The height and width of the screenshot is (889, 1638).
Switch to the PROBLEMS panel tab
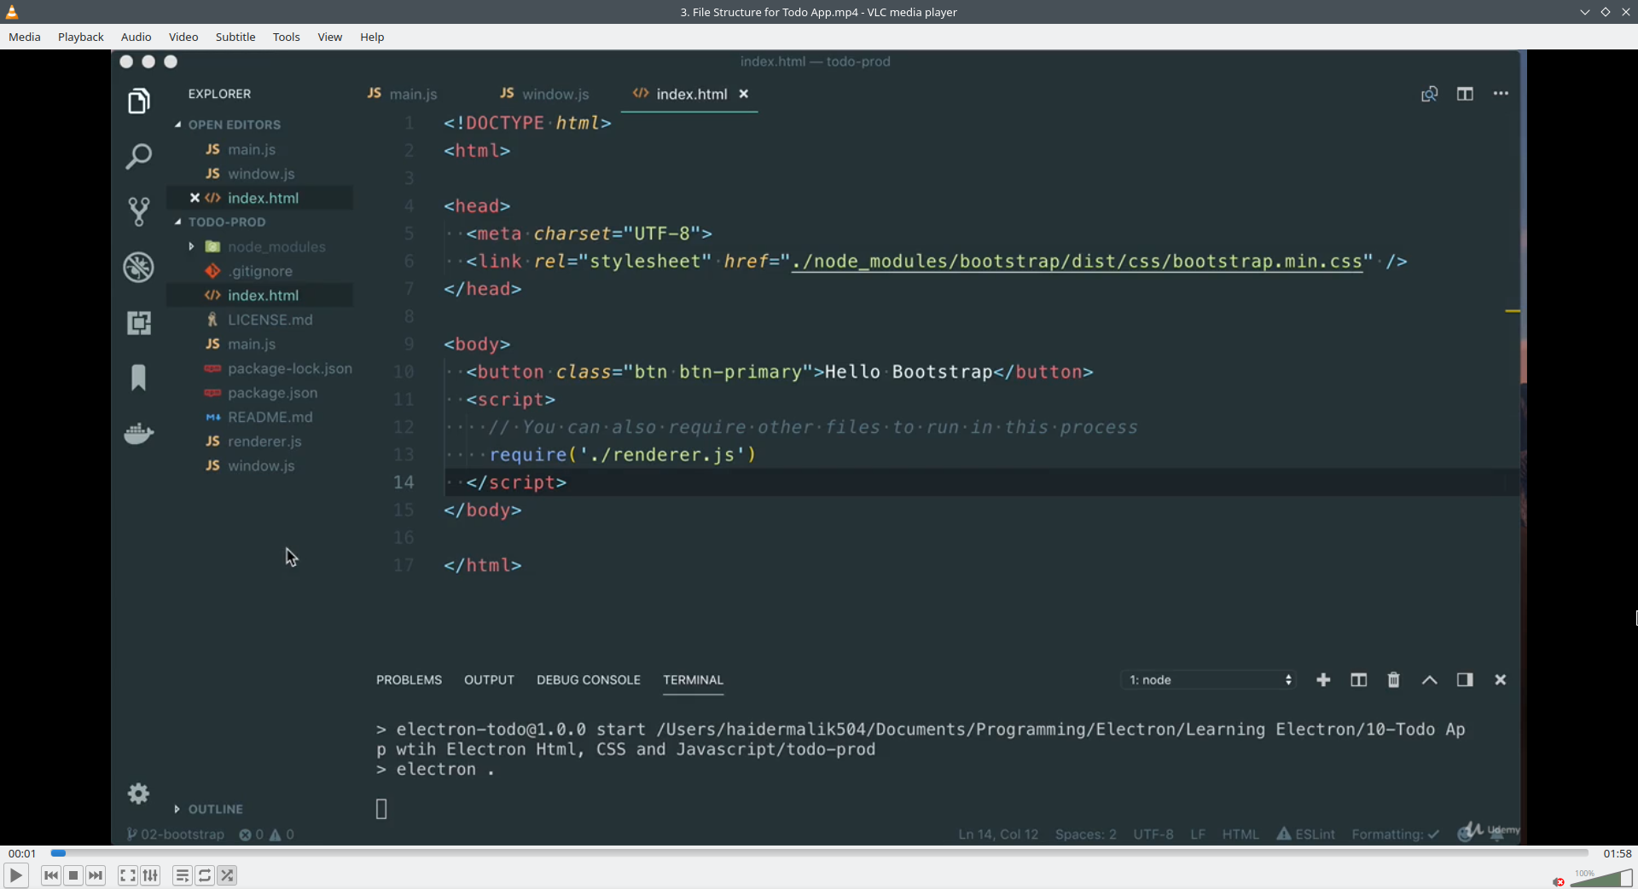click(409, 680)
